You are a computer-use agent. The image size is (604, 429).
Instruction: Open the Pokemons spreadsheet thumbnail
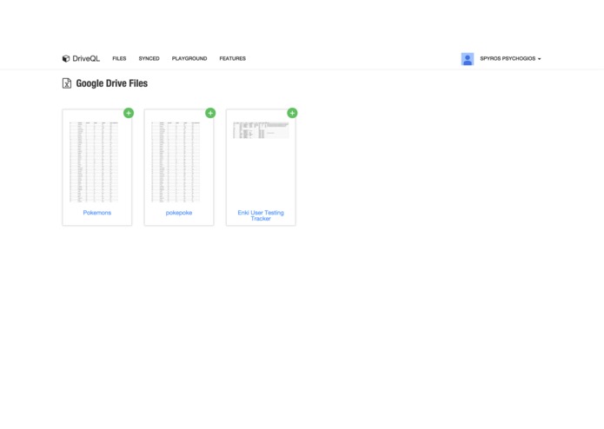(x=94, y=162)
